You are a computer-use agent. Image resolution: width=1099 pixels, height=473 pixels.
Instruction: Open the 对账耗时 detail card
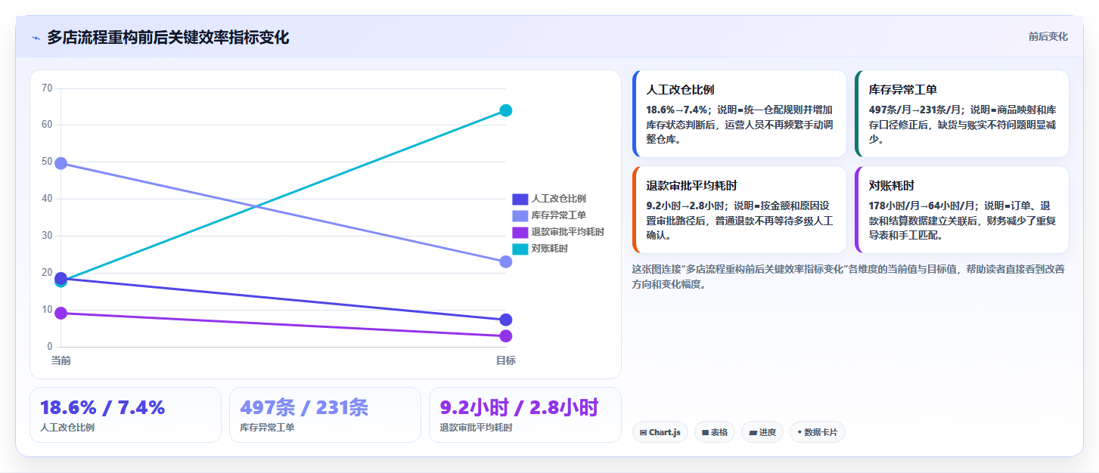click(x=961, y=209)
